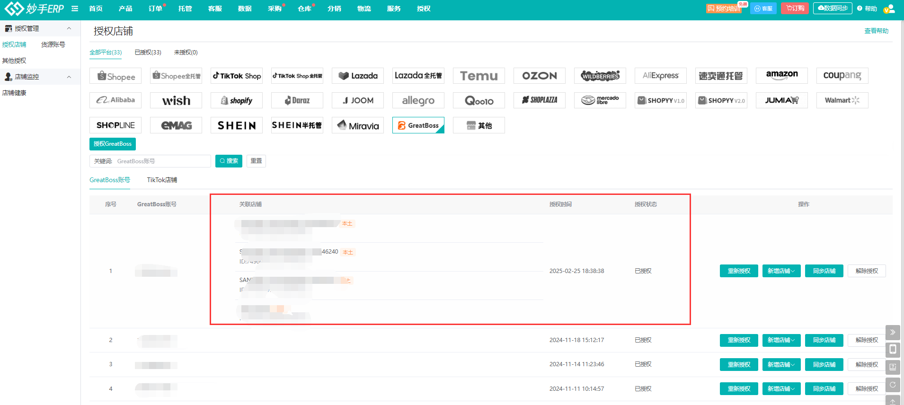Switch to the 已授权(33) tab
Image resolution: width=904 pixels, height=405 pixels.
[148, 53]
